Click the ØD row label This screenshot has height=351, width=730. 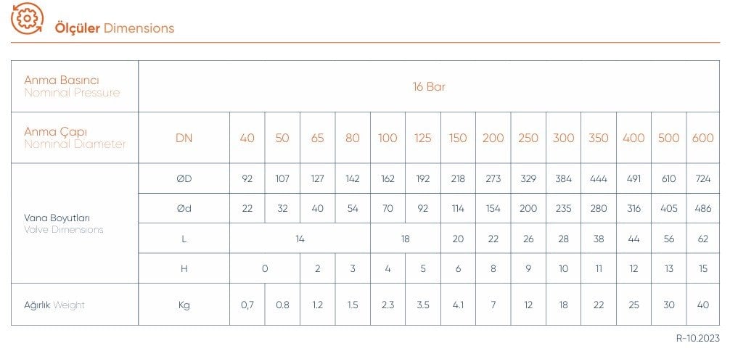[x=184, y=178]
